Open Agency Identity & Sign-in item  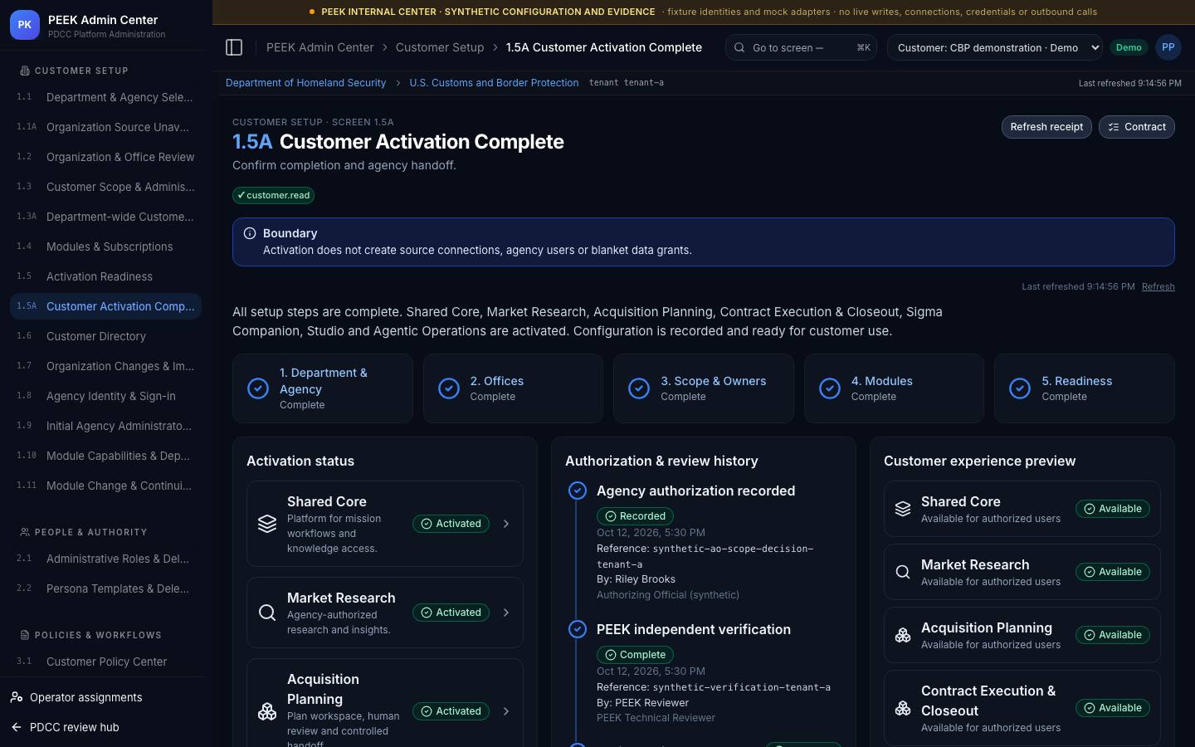coord(105,396)
